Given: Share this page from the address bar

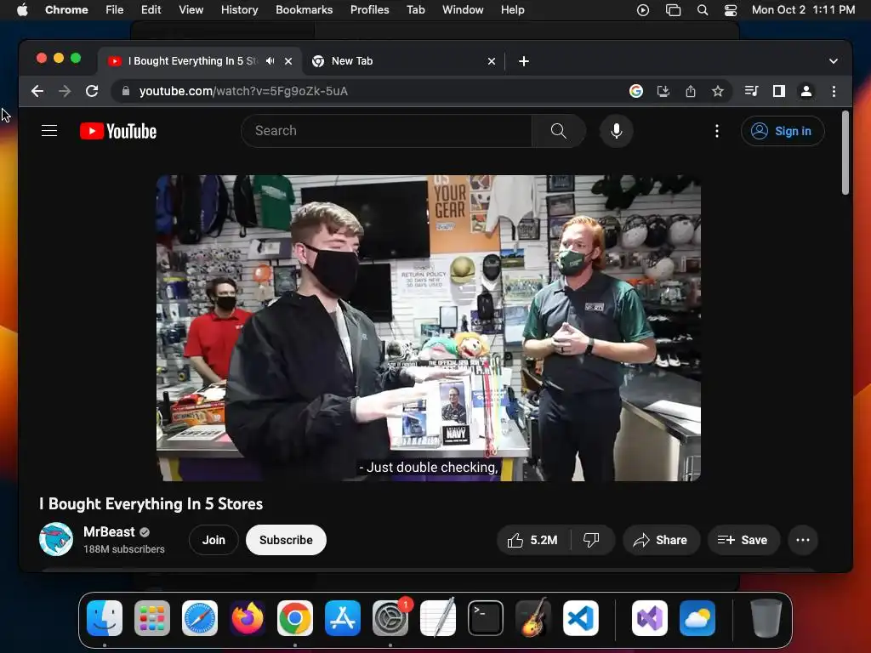Looking at the screenshot, I should tap(691, 91).
